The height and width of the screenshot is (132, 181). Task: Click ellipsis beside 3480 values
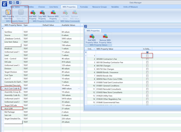click(x=79, y=88)
